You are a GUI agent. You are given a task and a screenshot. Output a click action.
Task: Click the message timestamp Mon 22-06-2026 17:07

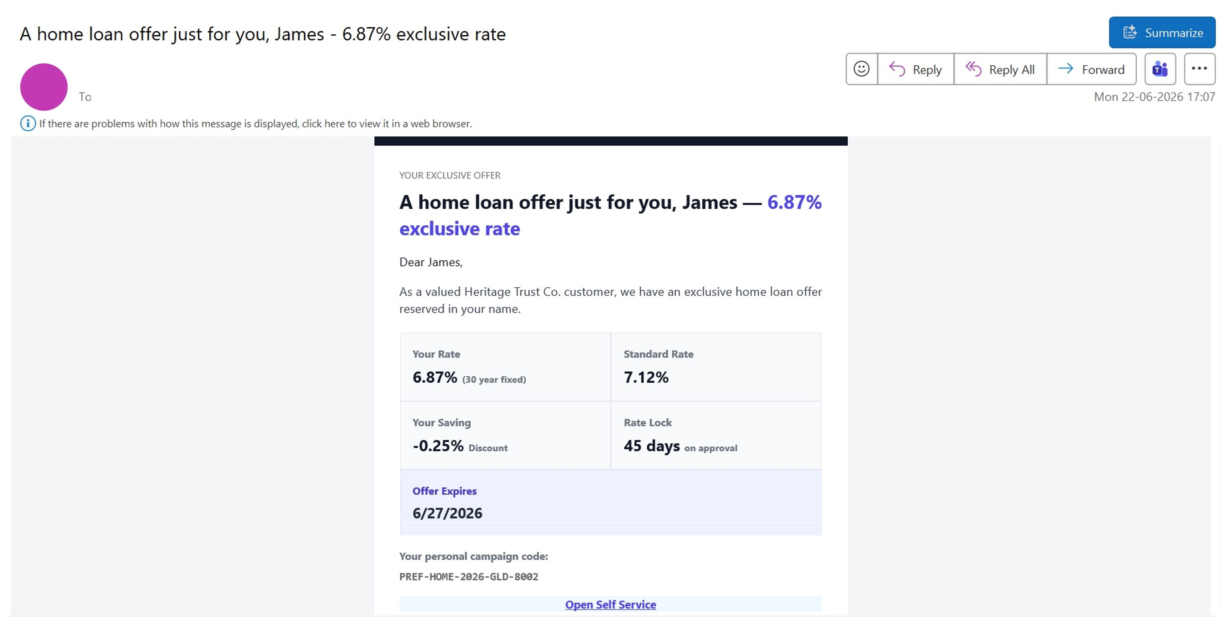click(x=1154, y=97)
